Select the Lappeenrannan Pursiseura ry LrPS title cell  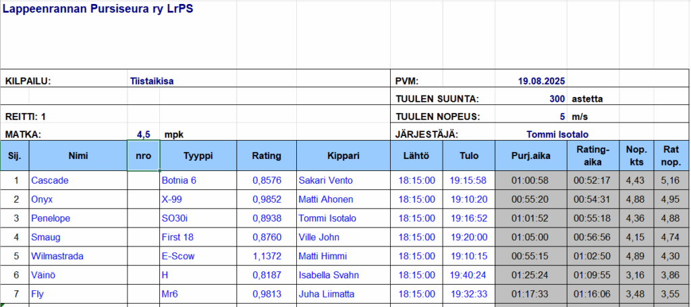click(x=98, y=11)
